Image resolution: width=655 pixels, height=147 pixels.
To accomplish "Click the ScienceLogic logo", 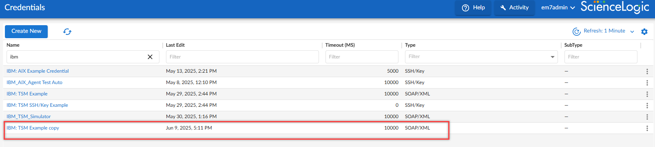I will click(x=615, y=7).
